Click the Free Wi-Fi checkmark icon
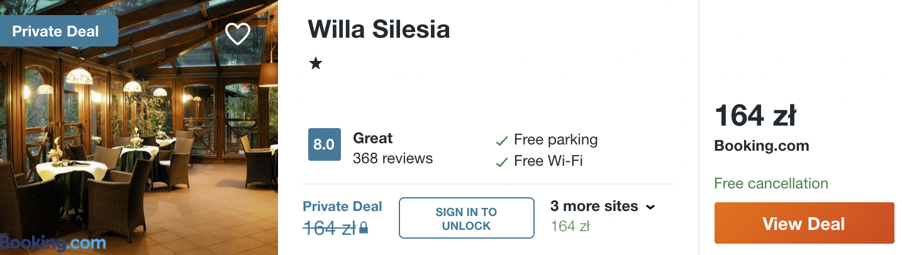 (x=501, y=162)
